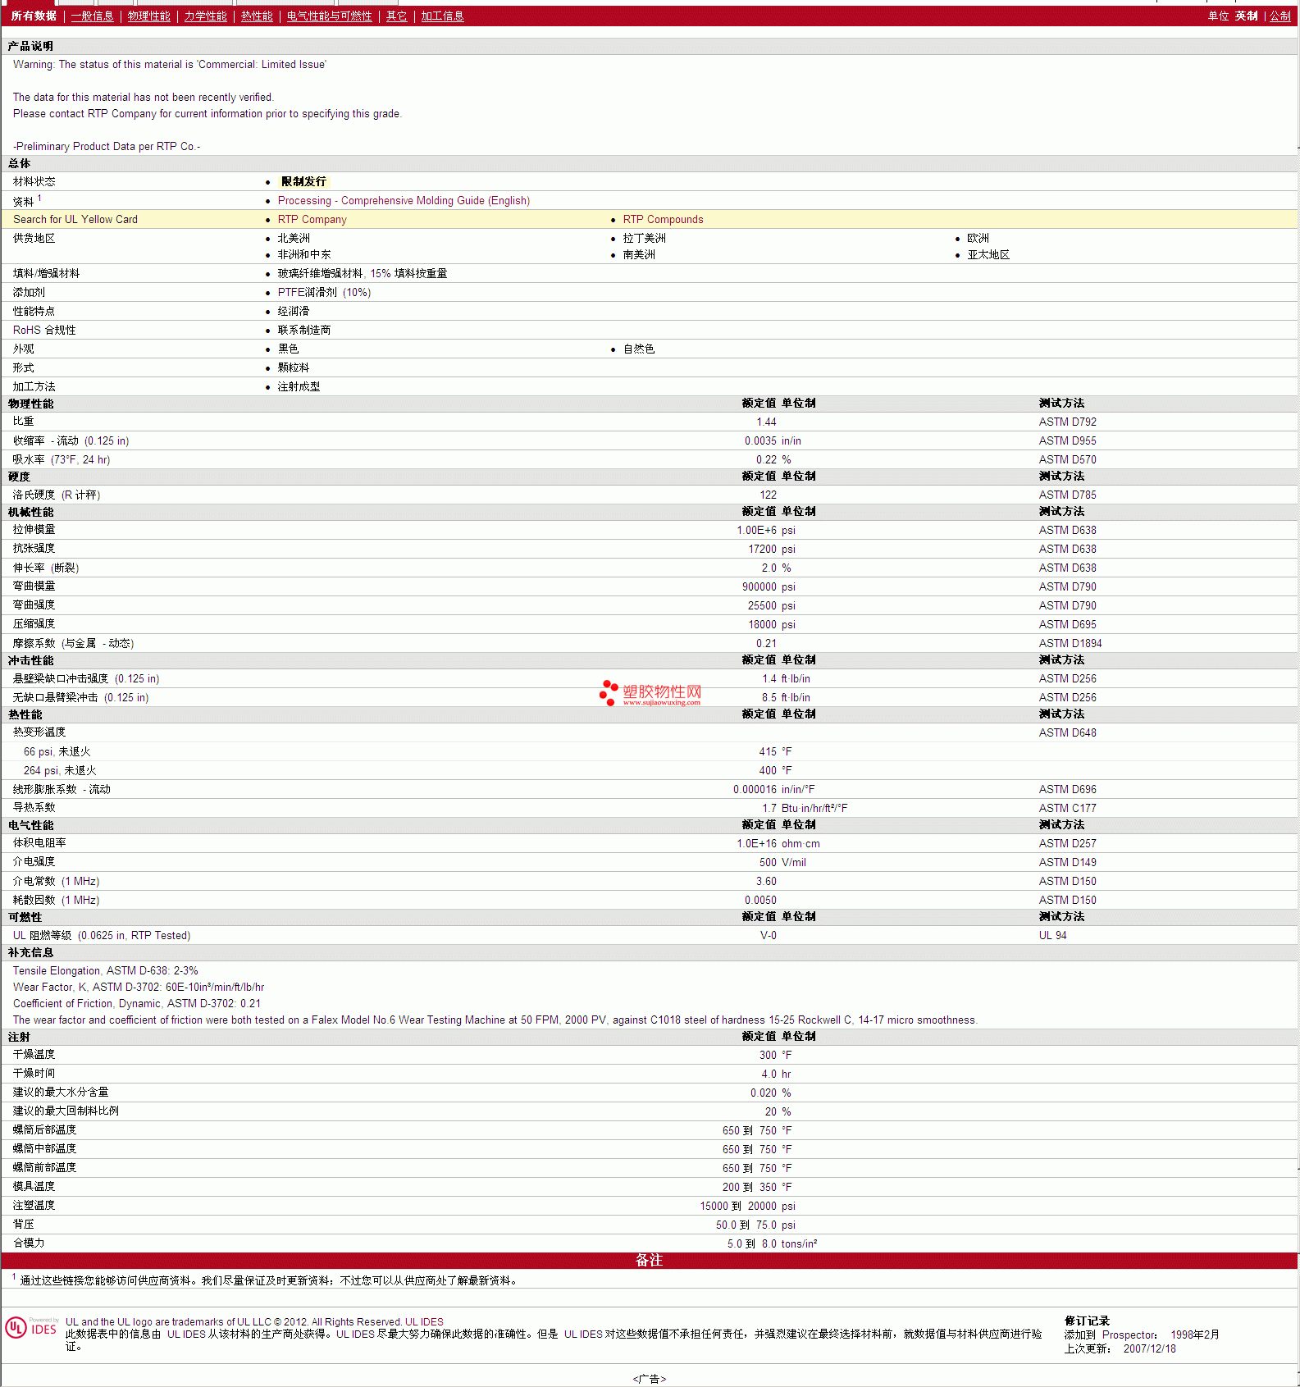
Task: Open Processing Comprehensive Molding Guide link
Action: click(404, 200)
